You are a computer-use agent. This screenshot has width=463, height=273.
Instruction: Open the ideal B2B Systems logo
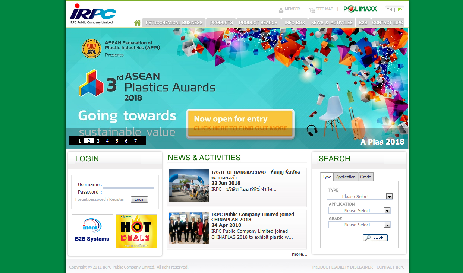click(x=92, y=231)
